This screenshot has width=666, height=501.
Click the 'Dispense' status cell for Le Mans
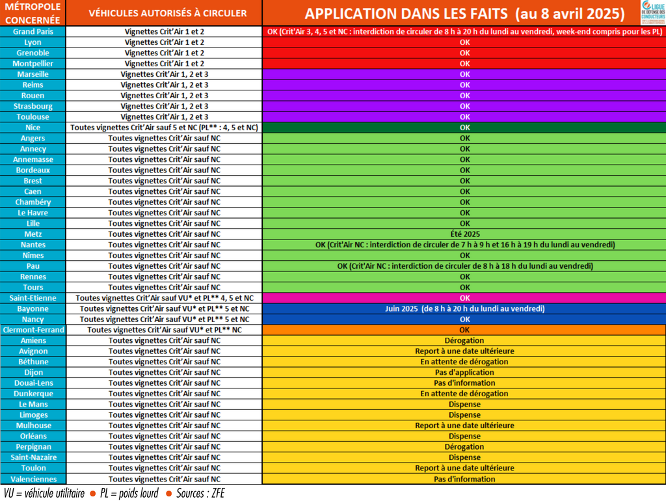click(464, 404)
